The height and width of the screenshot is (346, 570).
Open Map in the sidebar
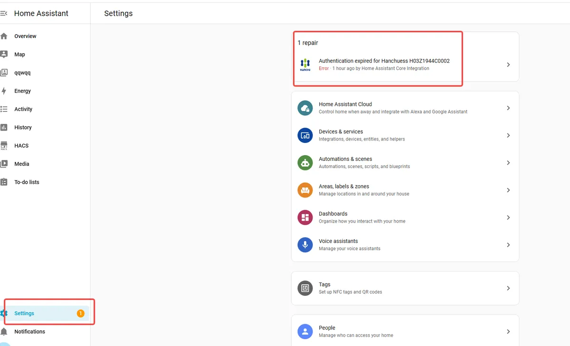[45, 54]
